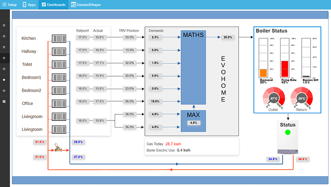This screenshot has height=187, width=331.
Task: Click the red Firing Rate bar
Action: click(285, 69)
